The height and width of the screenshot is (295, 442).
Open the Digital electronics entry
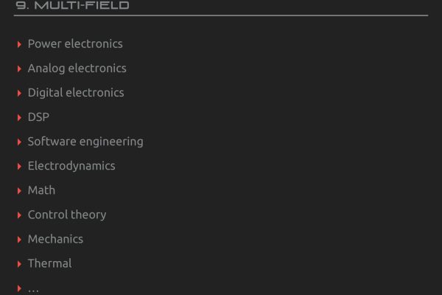pyautogui.click(x=76, y=93)
